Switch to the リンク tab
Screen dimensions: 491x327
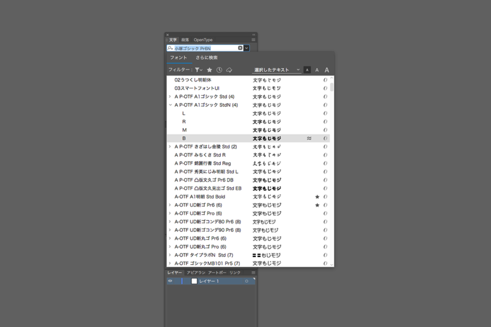235,272
